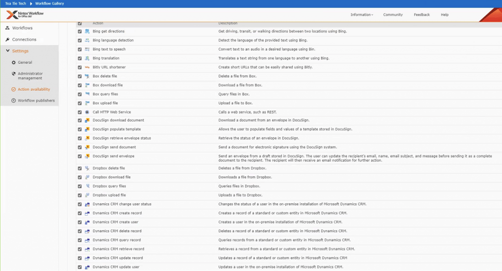Click the Administrator management shield icon
The width and height of the screenshot is (502, 271).
13,74
